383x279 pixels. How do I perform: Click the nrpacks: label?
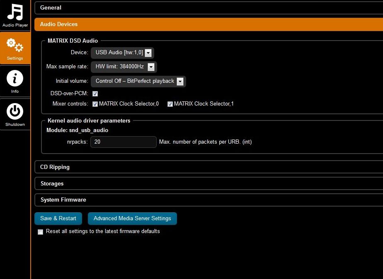tap(77, 142)
